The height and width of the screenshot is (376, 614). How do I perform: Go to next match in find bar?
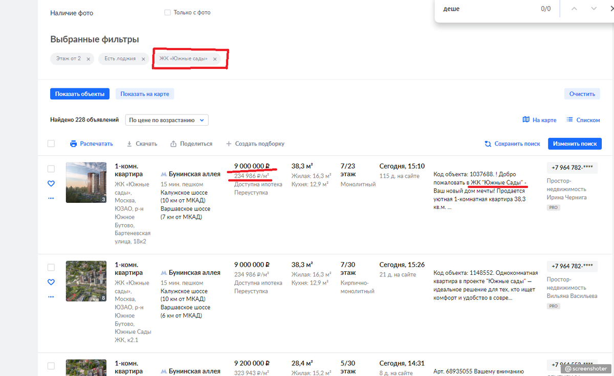[594, 9]
